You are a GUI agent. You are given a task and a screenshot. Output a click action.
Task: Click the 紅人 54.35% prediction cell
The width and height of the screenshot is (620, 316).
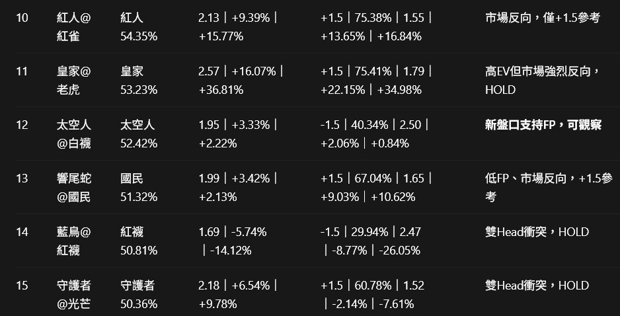tap(139, 27)
